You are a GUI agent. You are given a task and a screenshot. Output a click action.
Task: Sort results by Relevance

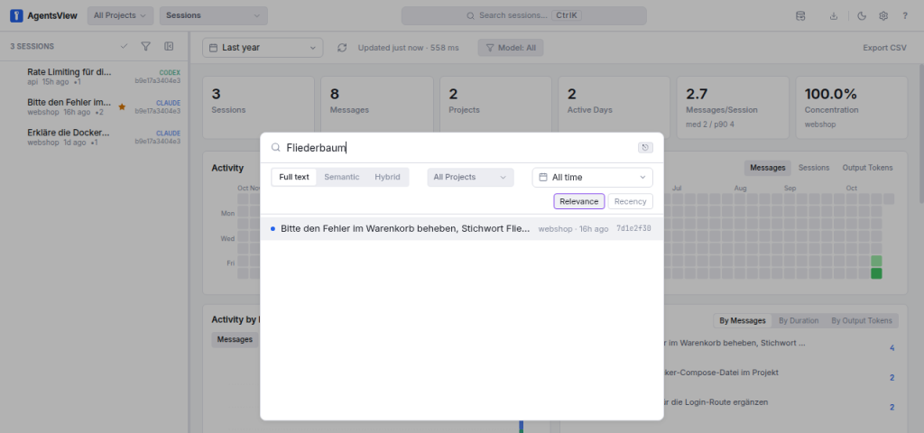coord(578,201)
